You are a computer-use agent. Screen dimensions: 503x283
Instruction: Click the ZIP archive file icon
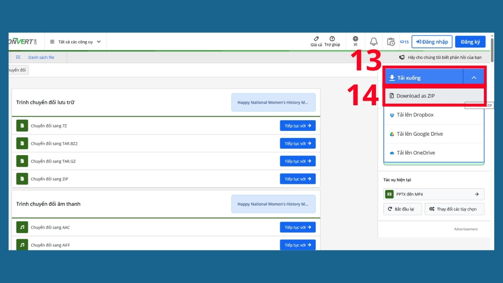22,179
